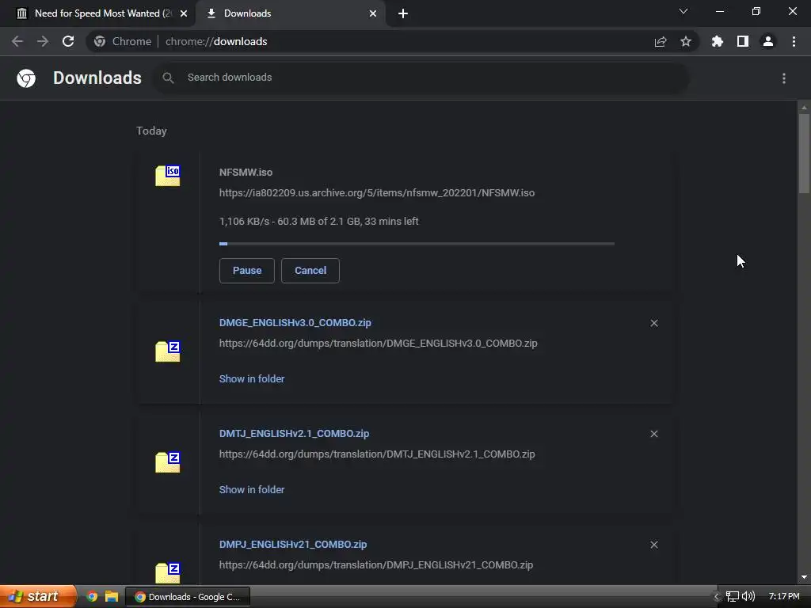Click the 7:17 PM taskbar clock
The width and height of the screenshot is (811, 608).
tap(784, 597)
